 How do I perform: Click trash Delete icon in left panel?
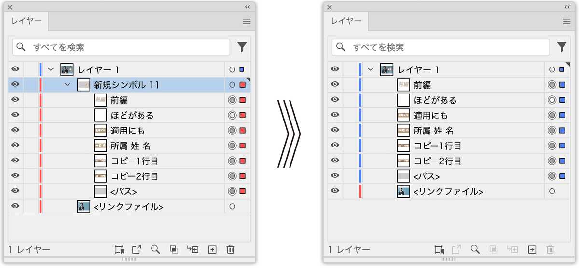tap(231, 249)
